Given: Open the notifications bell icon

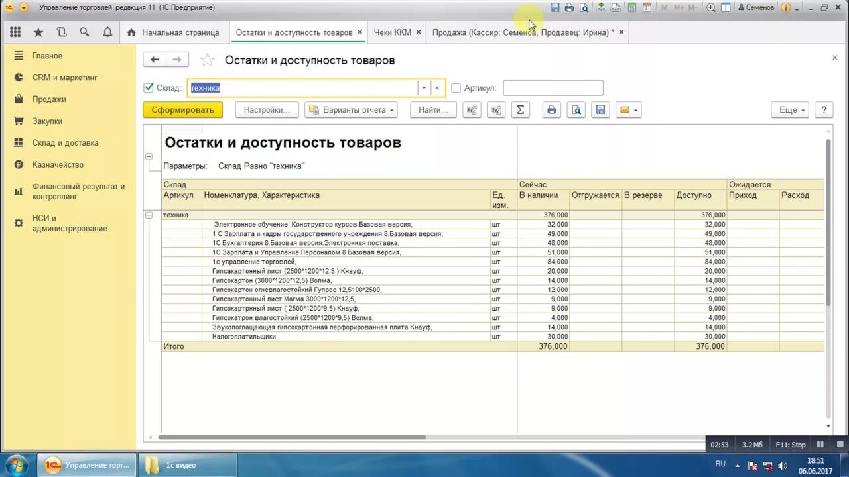Looking at the screenshot, I should coord(107,32).
